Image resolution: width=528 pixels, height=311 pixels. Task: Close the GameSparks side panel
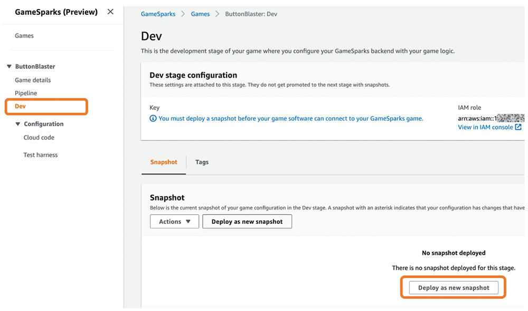click(110, 12)
